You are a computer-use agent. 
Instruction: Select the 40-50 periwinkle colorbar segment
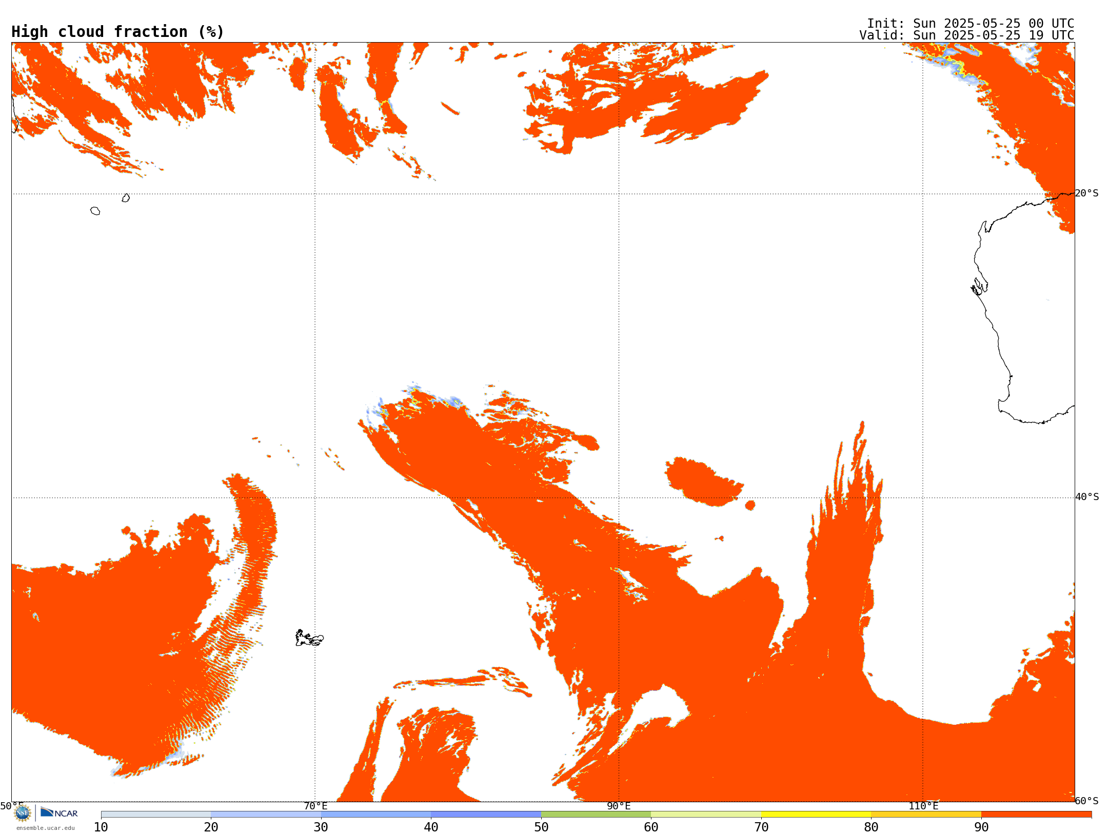pyautogui.click(x=486, y=815)
